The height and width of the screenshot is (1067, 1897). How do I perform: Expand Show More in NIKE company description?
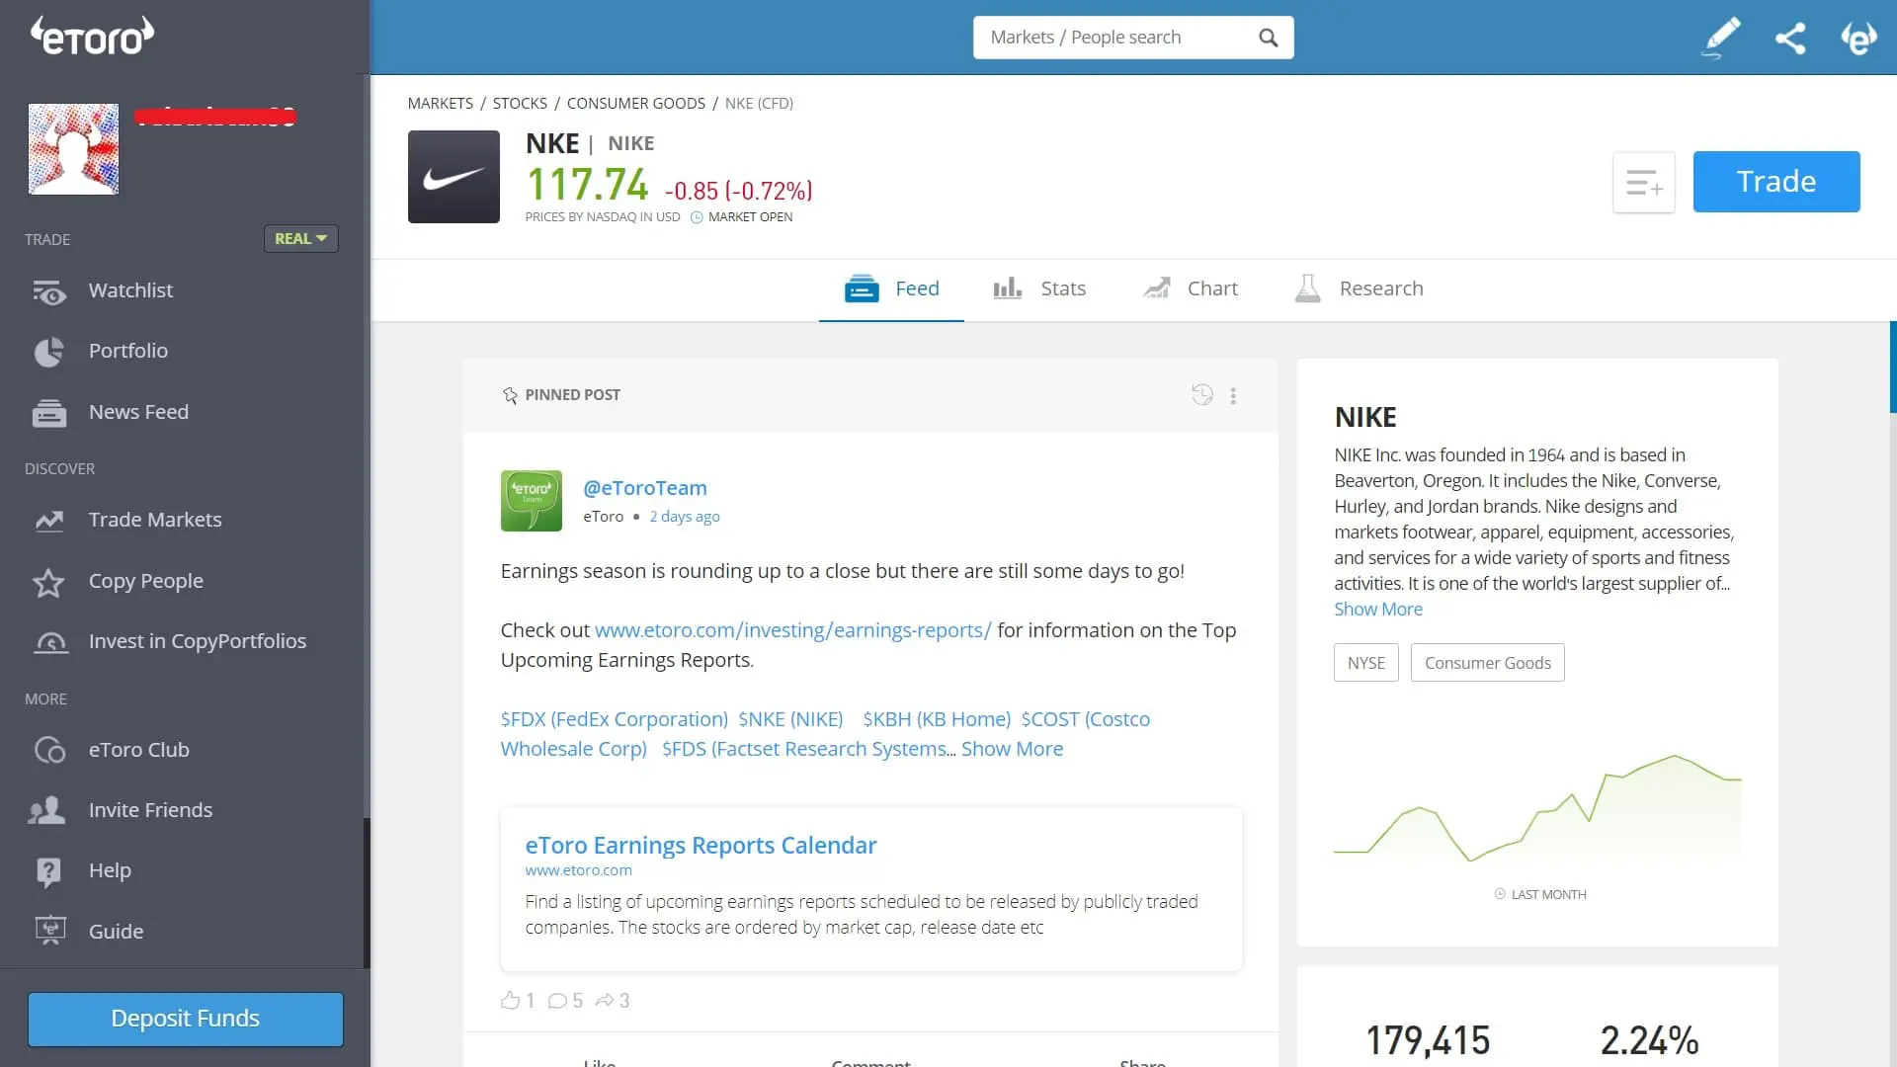(x=1377, y=609)
